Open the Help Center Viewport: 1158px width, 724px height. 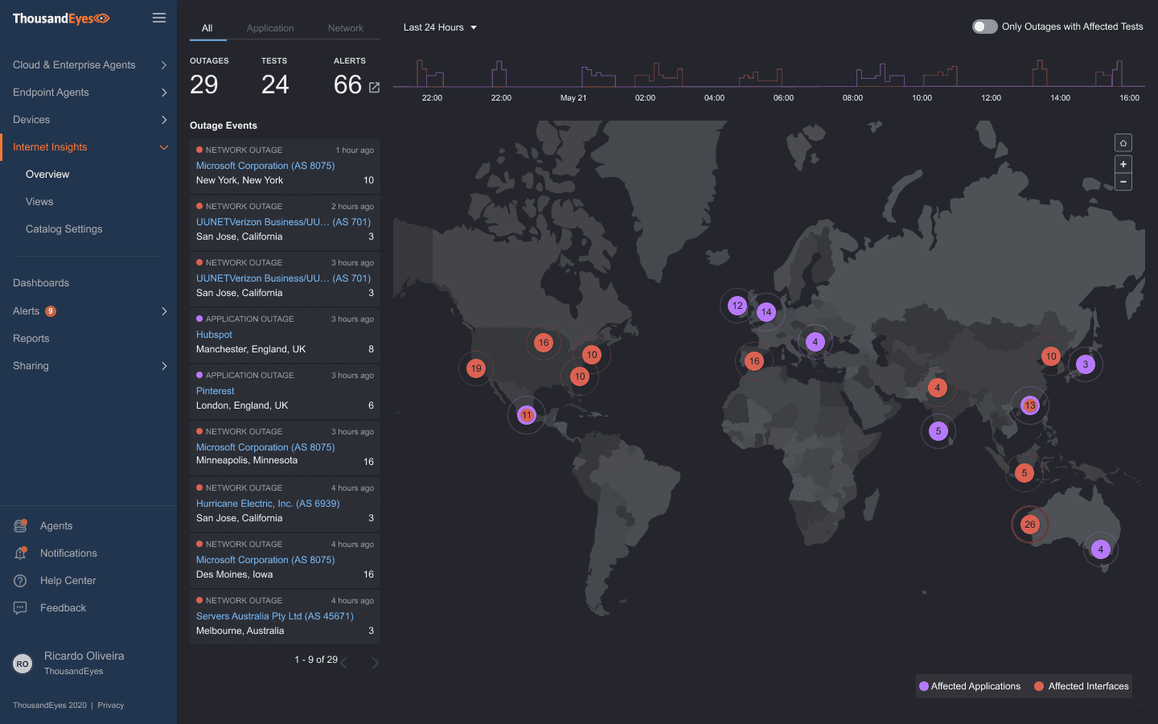click(19, 580)
